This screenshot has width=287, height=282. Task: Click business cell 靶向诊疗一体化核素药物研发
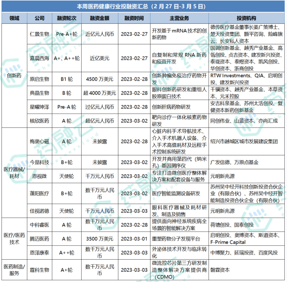pyautogui.click(x=179, y=121)
